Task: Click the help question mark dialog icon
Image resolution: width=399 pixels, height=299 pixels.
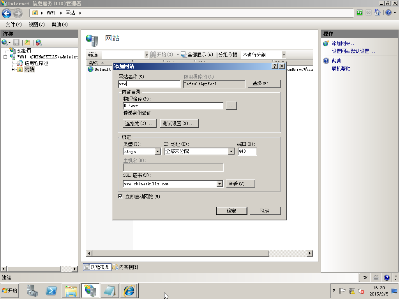Action: click(x=274, y=66)
